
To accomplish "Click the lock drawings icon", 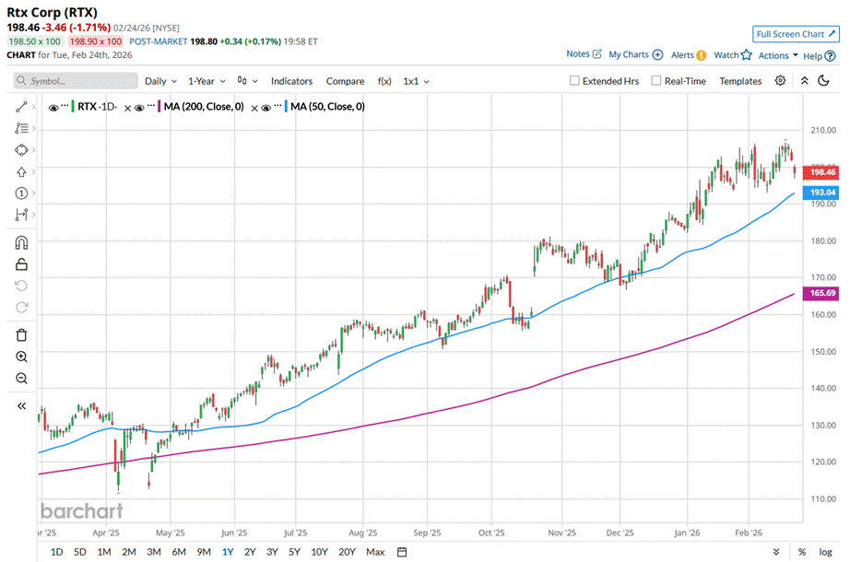I will [x=21, y=264].
